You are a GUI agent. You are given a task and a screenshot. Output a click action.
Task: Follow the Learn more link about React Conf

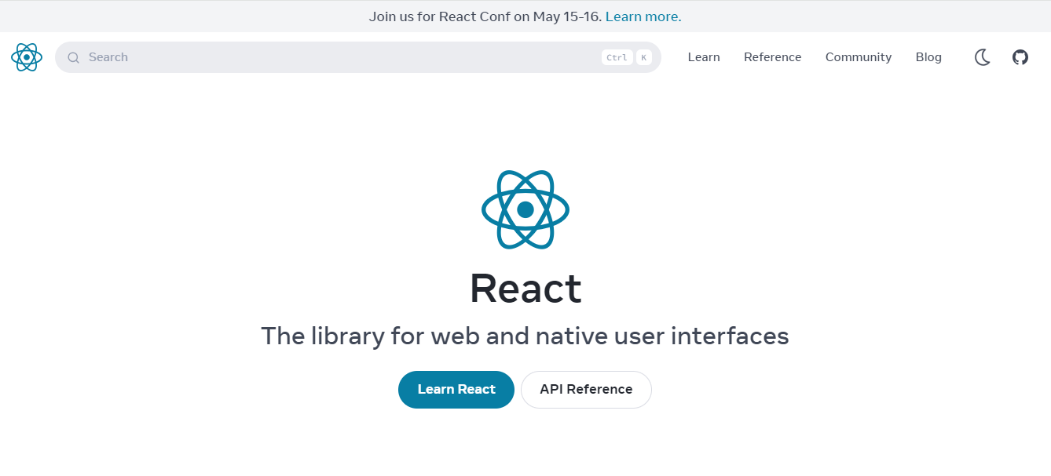pyautogui.click(x=643, y=16)
